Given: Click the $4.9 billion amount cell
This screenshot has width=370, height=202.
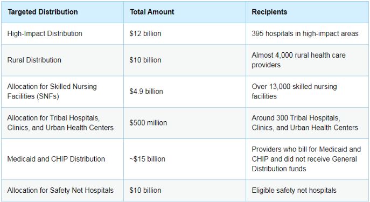Looking at the screenshot, I should (x=185, y=92).
